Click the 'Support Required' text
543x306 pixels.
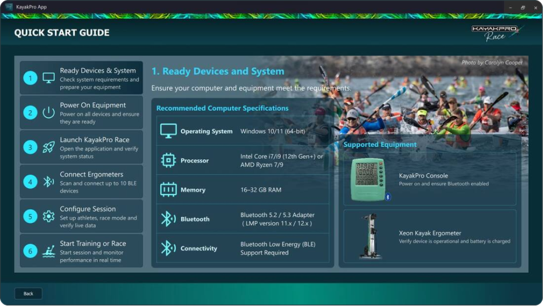tap(264, 253)
